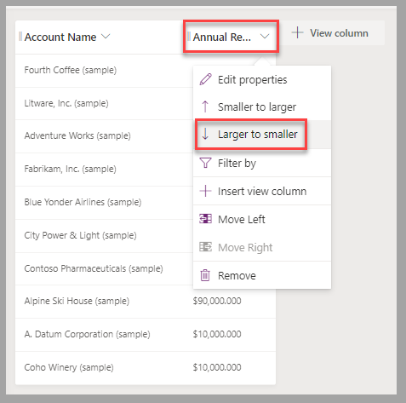Click the Coho Winery $10,000.000 revenue cell
The height and width of the screenshot is (403, 406).
pos(217,367)
